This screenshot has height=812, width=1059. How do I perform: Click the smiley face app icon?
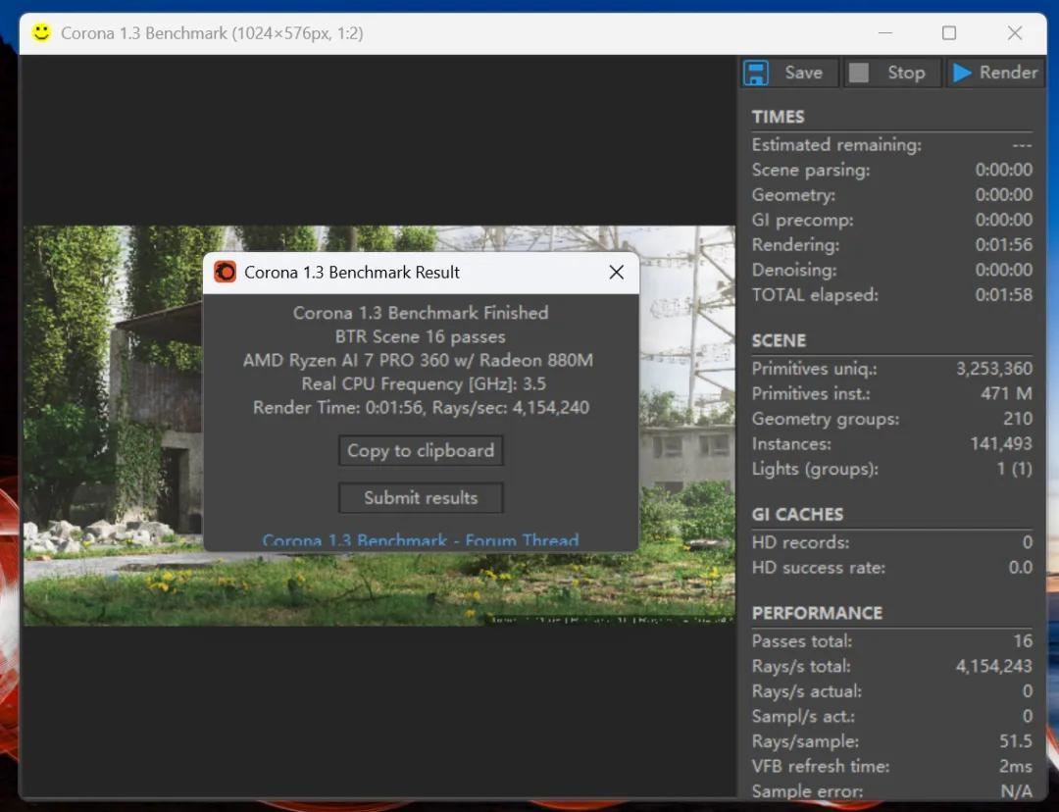tap(40, 32)
